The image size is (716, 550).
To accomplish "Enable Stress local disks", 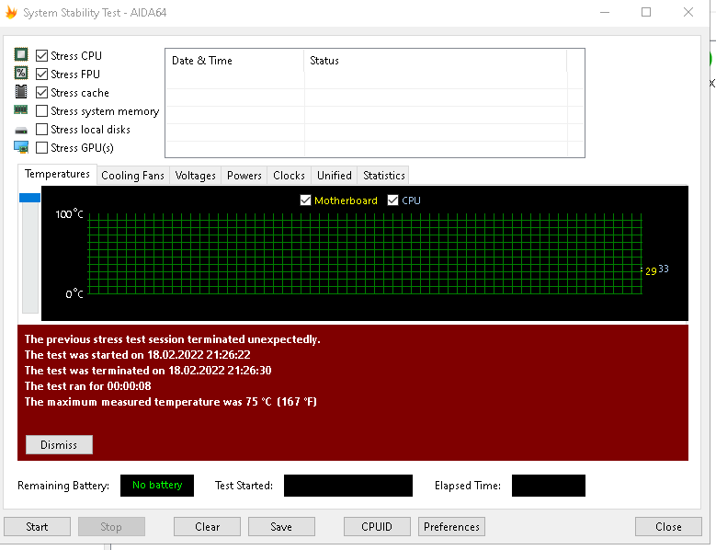I will point(41,130).
